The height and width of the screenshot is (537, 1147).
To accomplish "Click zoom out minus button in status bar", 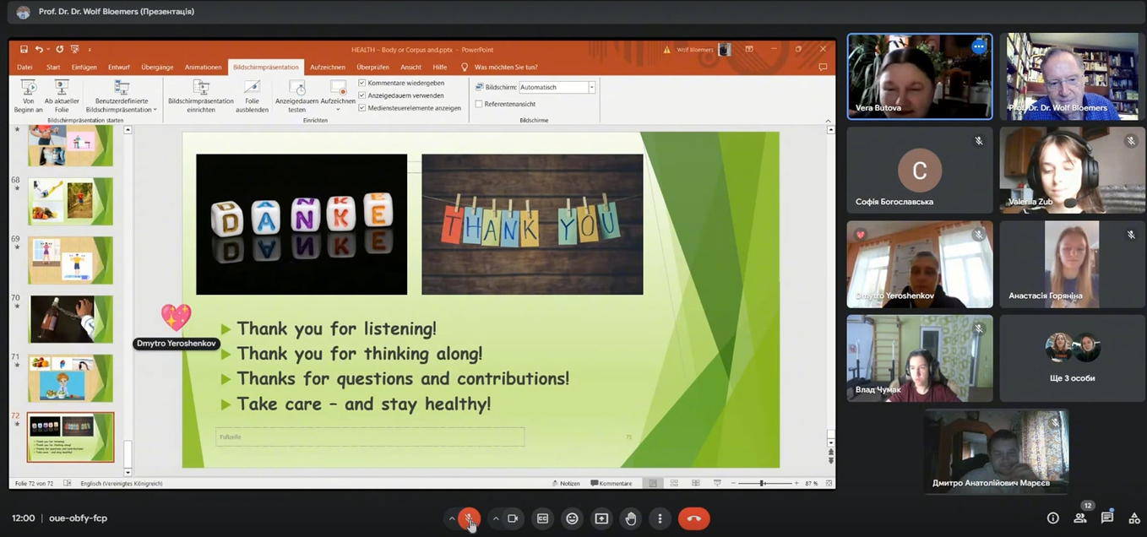I will point(733,484).
